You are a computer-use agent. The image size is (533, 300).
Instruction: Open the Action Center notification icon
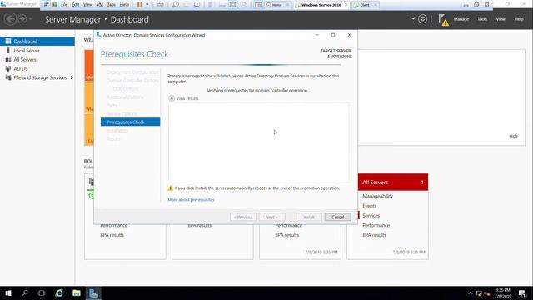coord(522,293)
